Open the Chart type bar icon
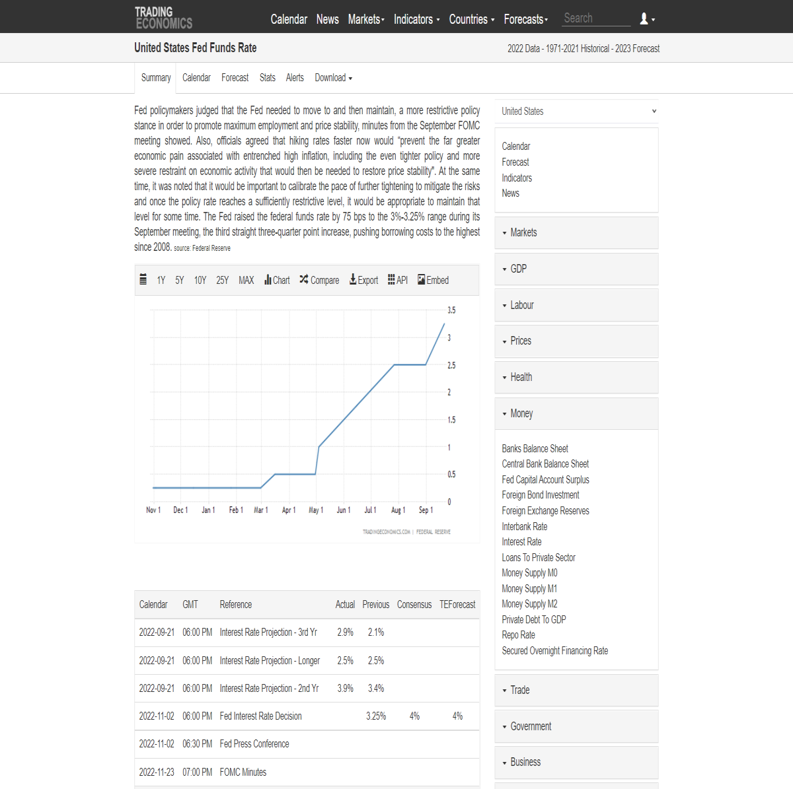The image size is (793, 789). pos(268,280)
